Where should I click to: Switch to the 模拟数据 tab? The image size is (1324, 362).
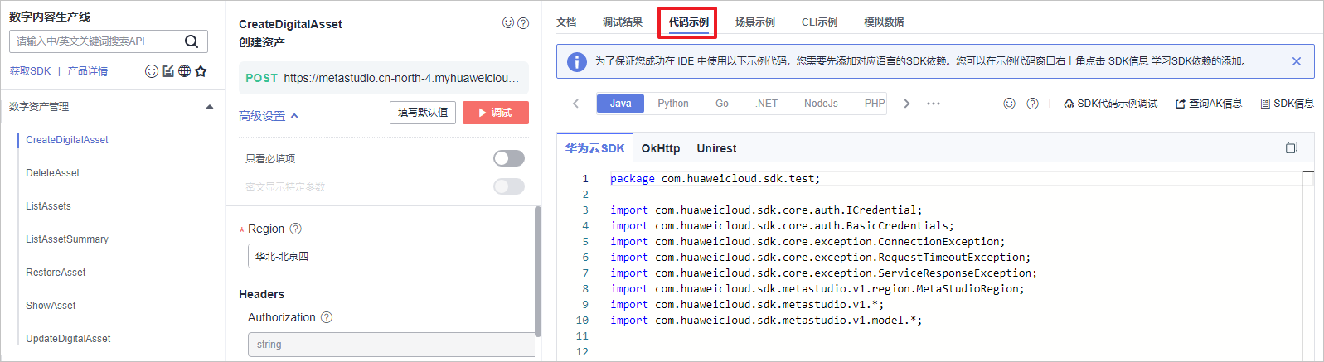[884, 22]
